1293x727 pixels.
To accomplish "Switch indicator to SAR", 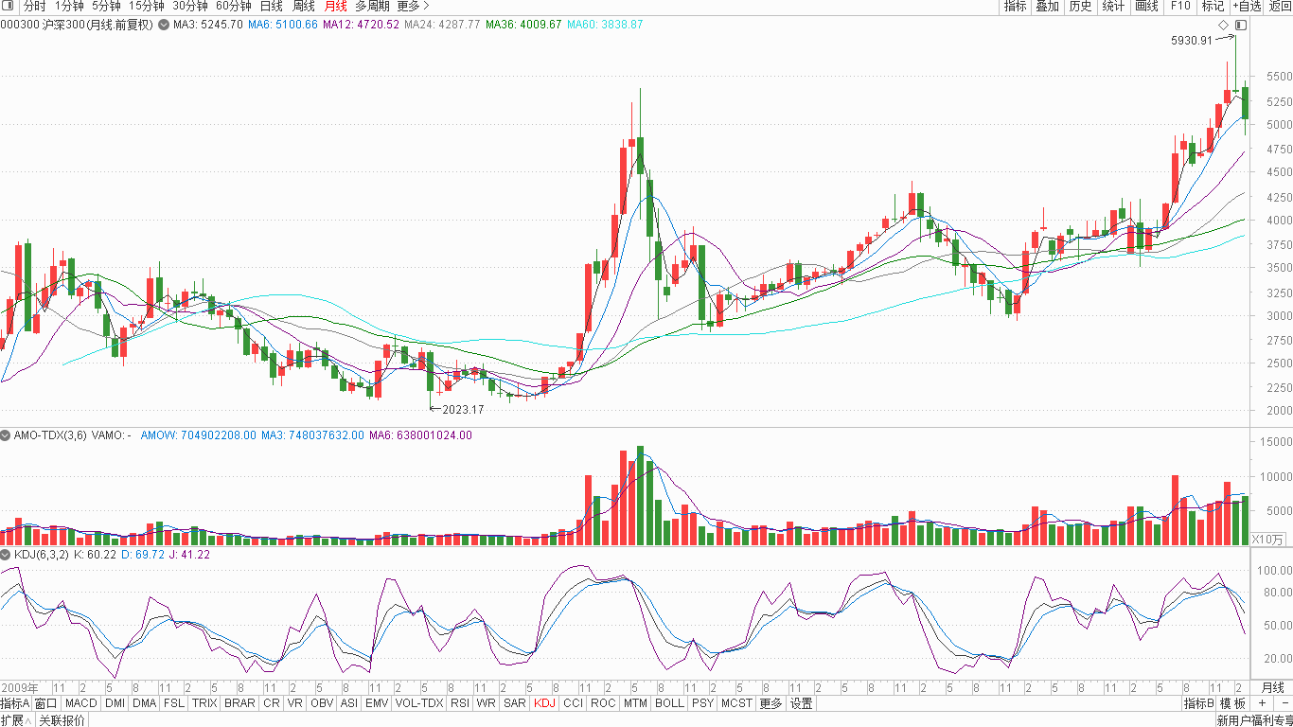I will point(515,703).
